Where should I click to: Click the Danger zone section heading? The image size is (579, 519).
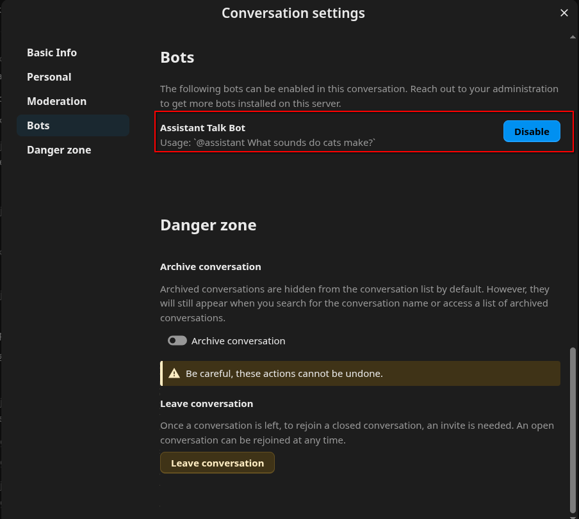click(x=208, y=225)
